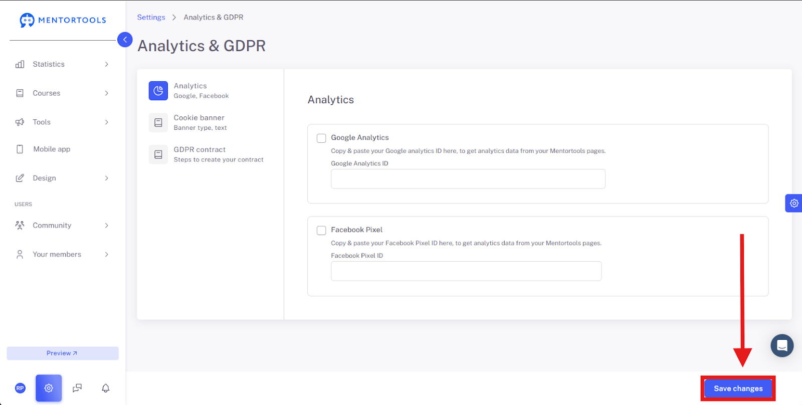The height and width of the screenshot is (405, 802).
Task: Expand the Your members menu chevron
Action: pos(107,255)
